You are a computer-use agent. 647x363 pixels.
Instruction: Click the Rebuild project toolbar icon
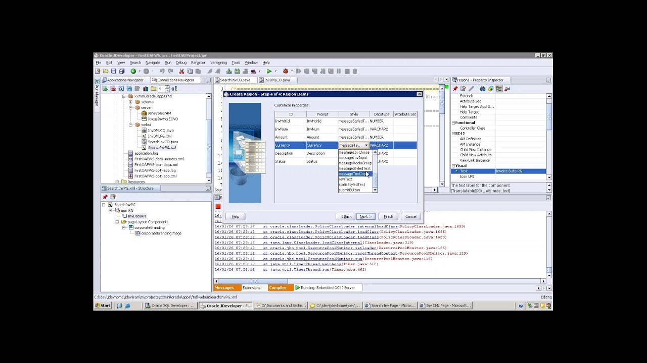tap(237, 71)
